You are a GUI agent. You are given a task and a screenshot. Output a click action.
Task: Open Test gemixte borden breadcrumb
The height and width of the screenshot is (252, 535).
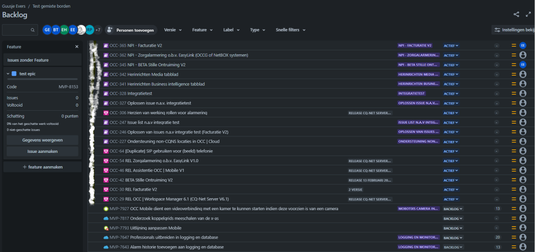click(51, 6)
